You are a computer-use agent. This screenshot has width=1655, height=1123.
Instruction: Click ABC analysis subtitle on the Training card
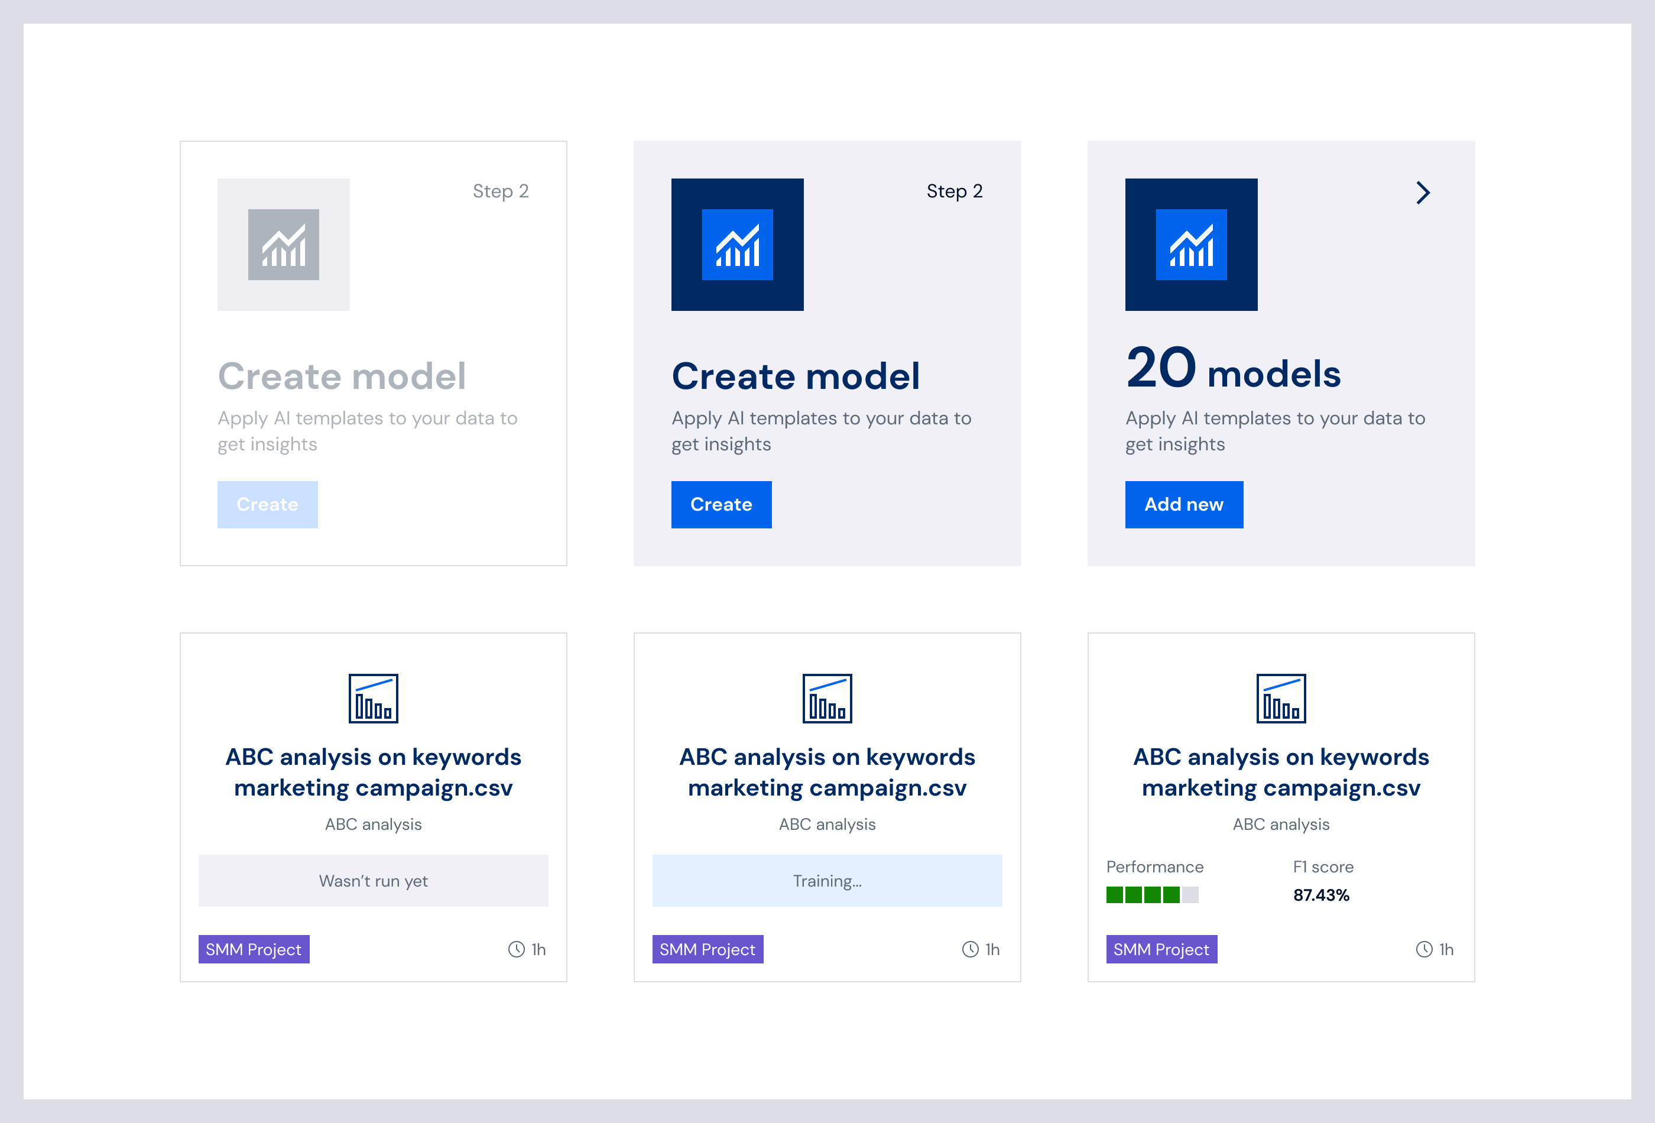click(827, 824)
